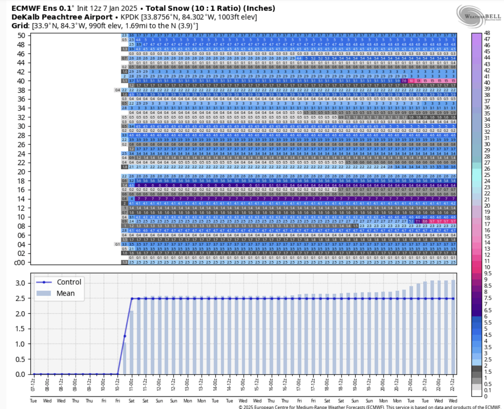Click colorbar scale label '9.5'
Screen dimensions: 504x409
coord(488,273)
